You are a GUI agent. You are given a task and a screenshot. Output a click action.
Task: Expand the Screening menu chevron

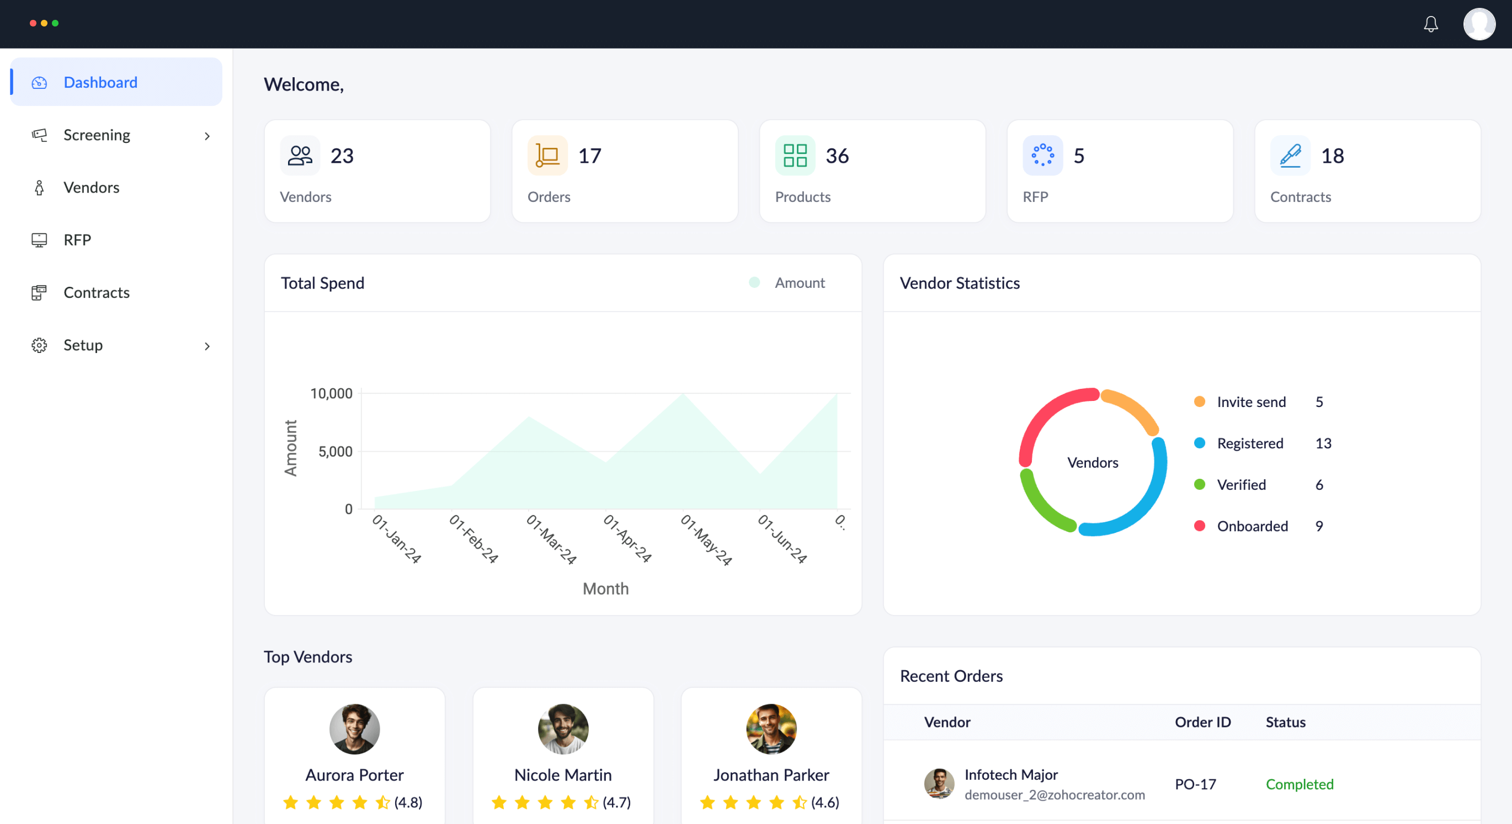207,136
